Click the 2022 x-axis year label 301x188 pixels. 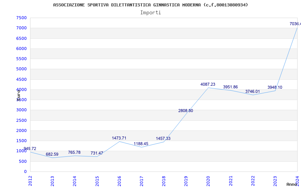253,181
